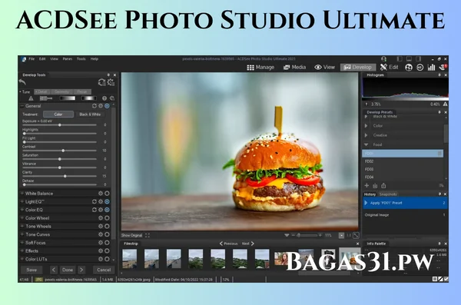The height and width of the screenshot is (305, 461).
Task: Toggle the Color LUTs enable circle
Action: point(107,259)
